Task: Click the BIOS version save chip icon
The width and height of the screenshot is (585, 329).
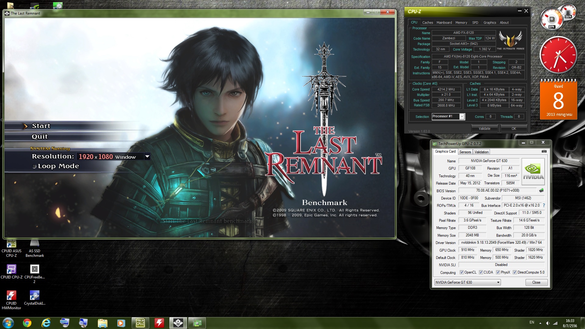Action: point(541,190)
